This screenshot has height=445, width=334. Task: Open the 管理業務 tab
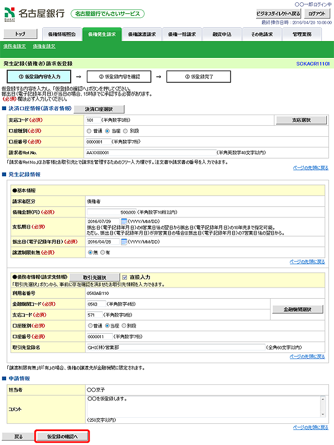[302, 34]
